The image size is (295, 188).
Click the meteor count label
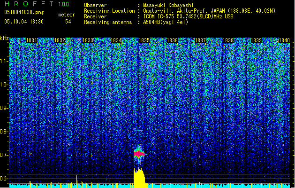tap(67, 15)
